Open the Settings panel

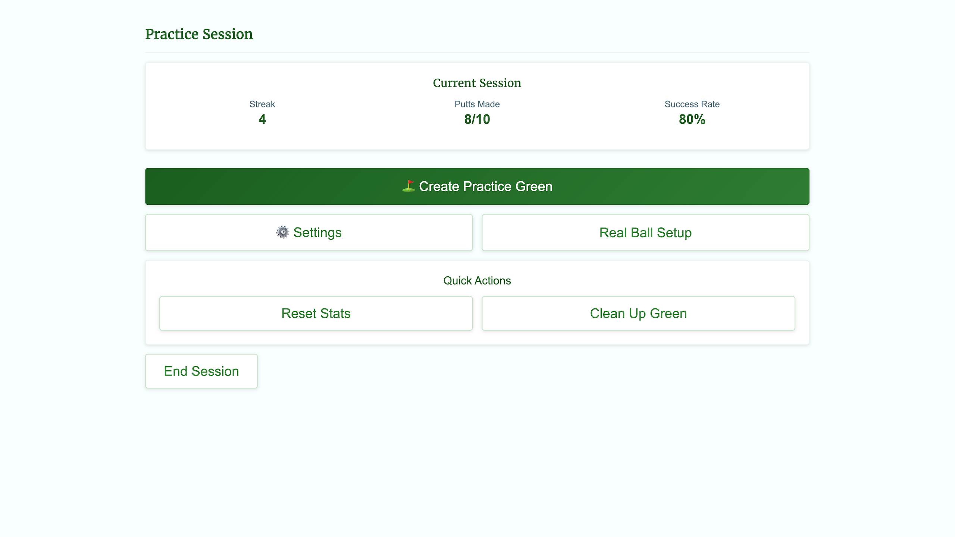coord(309,232)
